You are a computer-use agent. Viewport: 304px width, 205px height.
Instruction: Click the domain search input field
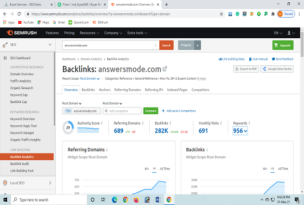click(111, 45)
